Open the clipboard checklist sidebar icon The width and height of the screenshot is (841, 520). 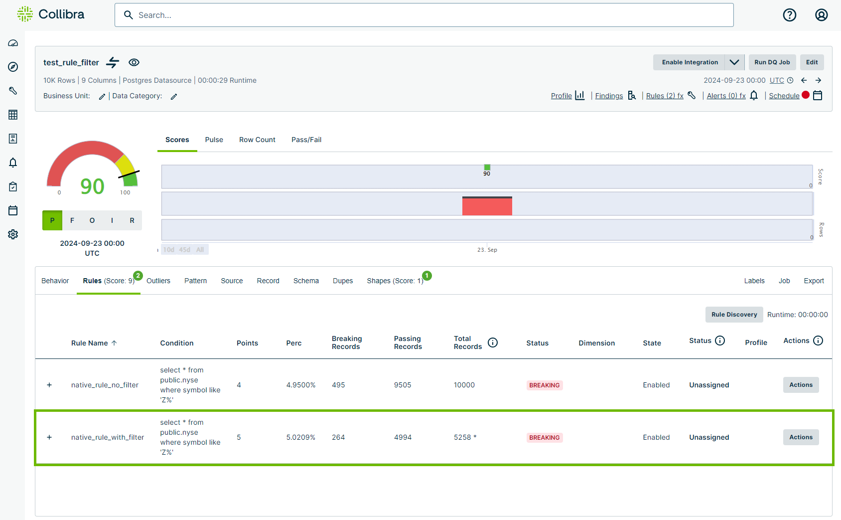[x=13, y=186]
